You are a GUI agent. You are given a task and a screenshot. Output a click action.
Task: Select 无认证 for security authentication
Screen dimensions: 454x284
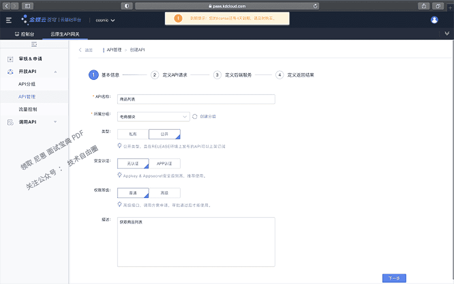[132, 163]
